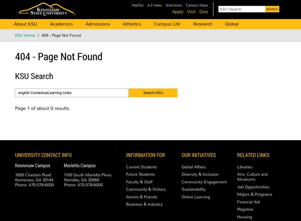Click the '1100 South Marietta Pkwy' address text

(x=88, y=175)
